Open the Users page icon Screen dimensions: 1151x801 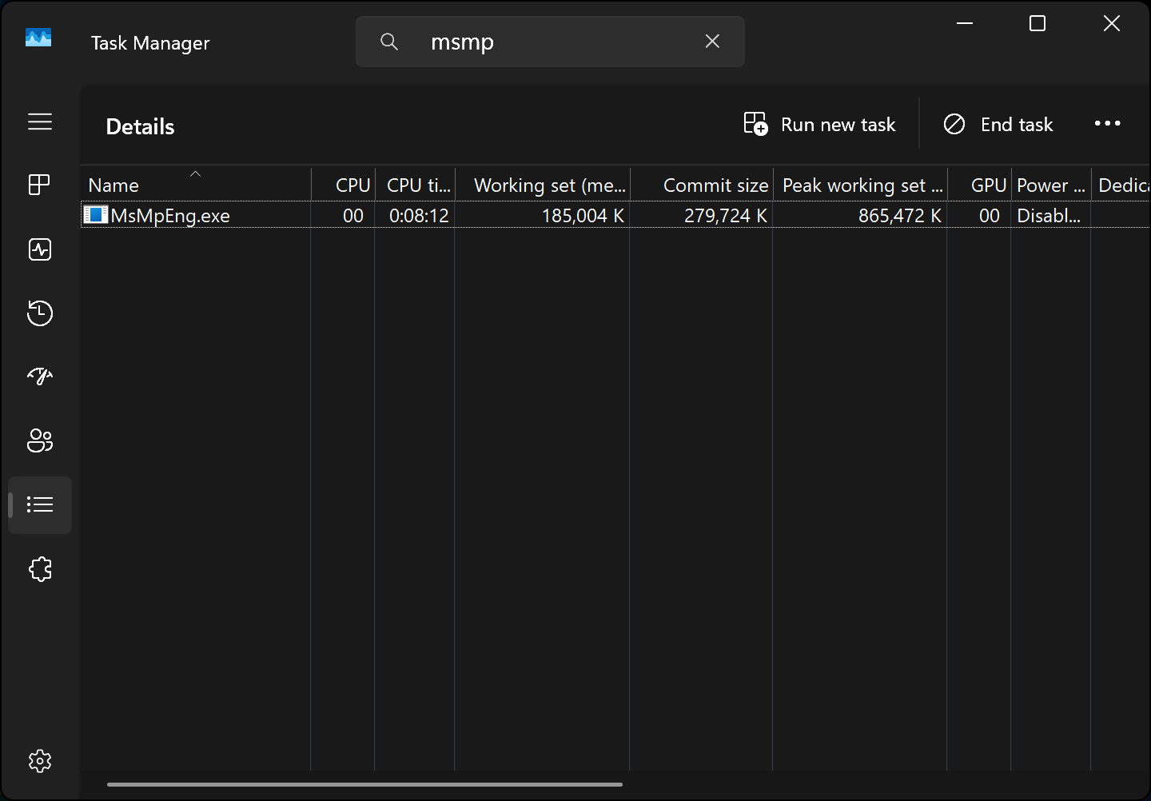coord(40,440)
